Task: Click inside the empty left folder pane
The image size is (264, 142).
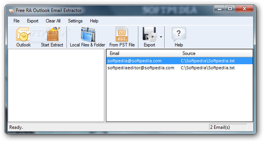Action: pyautogui.click(x=56, y=85)
